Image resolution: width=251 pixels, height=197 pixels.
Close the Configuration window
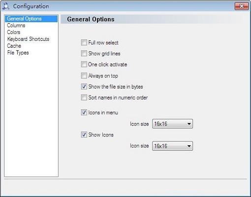[x=242, y=6]
